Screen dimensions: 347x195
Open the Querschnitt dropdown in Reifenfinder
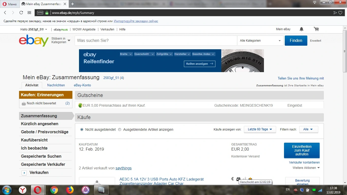click(144, 54)
